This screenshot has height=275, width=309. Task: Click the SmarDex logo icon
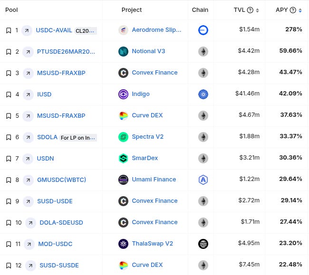pyautogui.click(x=124, y=158)
